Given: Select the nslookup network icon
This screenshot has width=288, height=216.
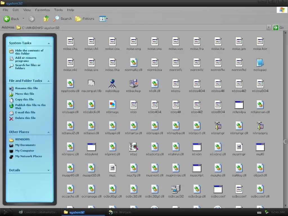Looking at the screenshot, I should (x=112, y=84).
